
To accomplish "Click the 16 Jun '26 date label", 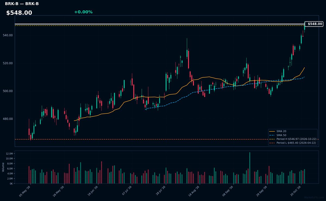I will pos(92,192).
